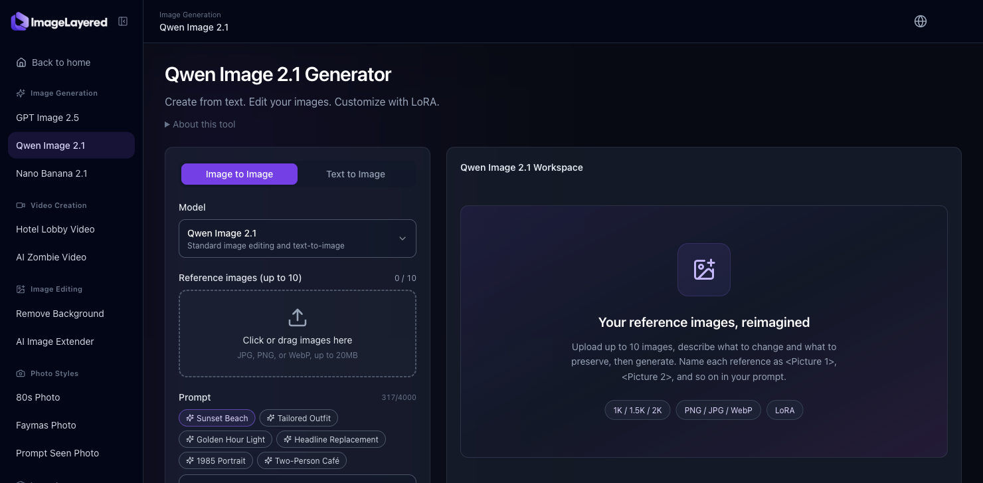Apply Tailored Outfit prompt preset

(299, 418)
